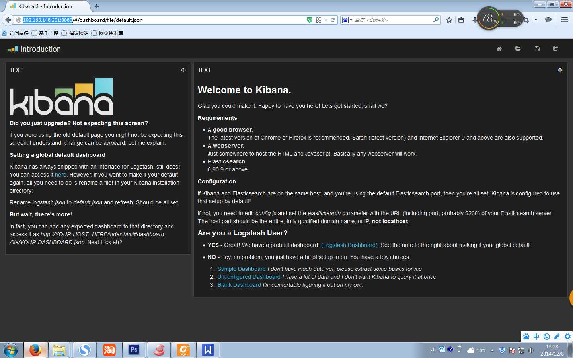
Task: Open the bookmarks list icon
Action: tap(461, 20)
